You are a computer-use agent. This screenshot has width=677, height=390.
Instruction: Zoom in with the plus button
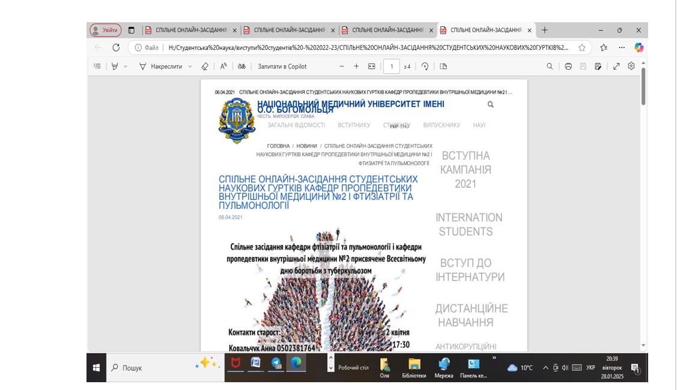(x=356, y=67)
